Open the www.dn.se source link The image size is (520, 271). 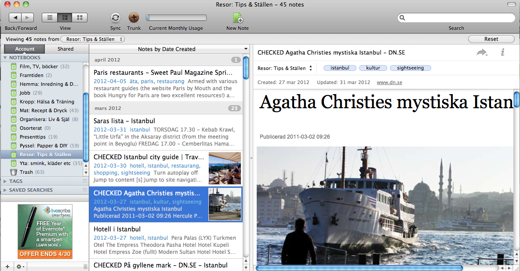389,82
